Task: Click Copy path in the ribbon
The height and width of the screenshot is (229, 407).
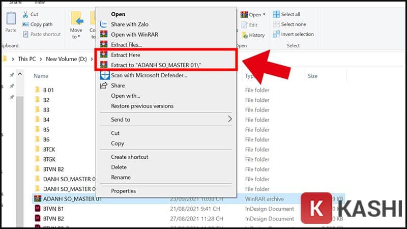Action: pyautogui.click(x=37, y=24)
